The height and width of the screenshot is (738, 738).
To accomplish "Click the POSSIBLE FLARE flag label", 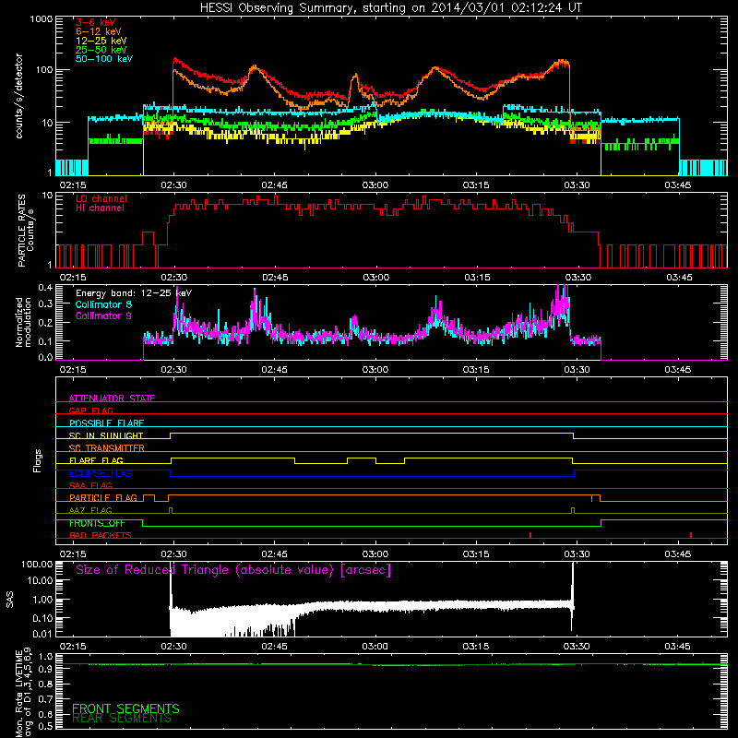I will click(x=106, y=423).
